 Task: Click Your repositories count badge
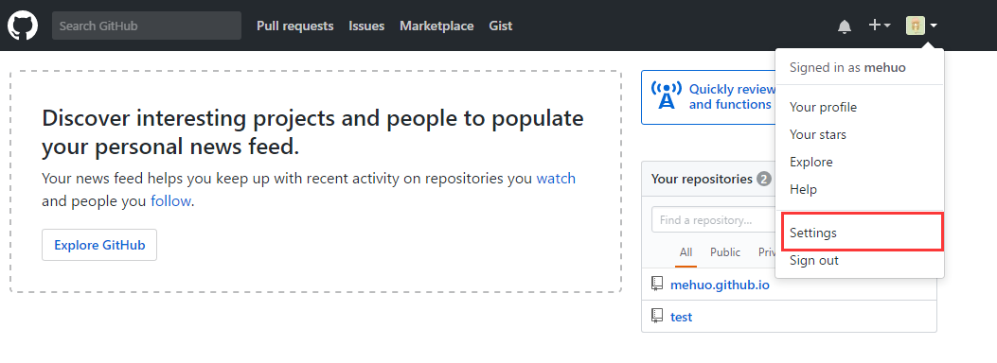coord(764,179)
